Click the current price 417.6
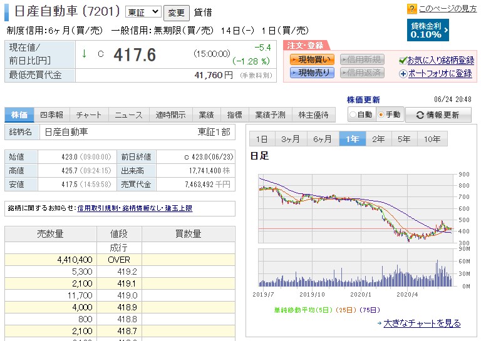 (x=135, y=55)
